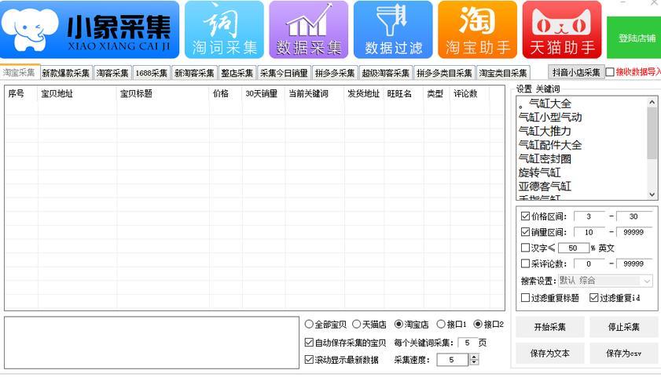
Task: Click the 小象采集 elephant logo
Action: [90, 30]
